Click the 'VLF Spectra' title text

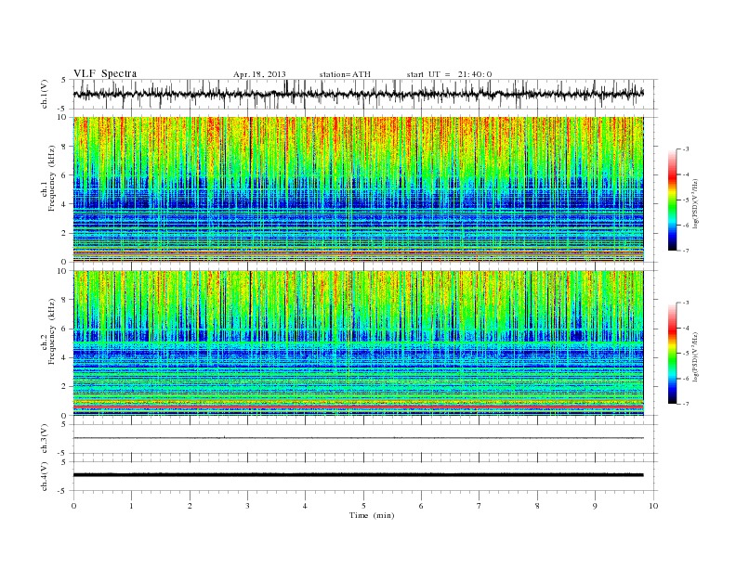click(105, 73)
